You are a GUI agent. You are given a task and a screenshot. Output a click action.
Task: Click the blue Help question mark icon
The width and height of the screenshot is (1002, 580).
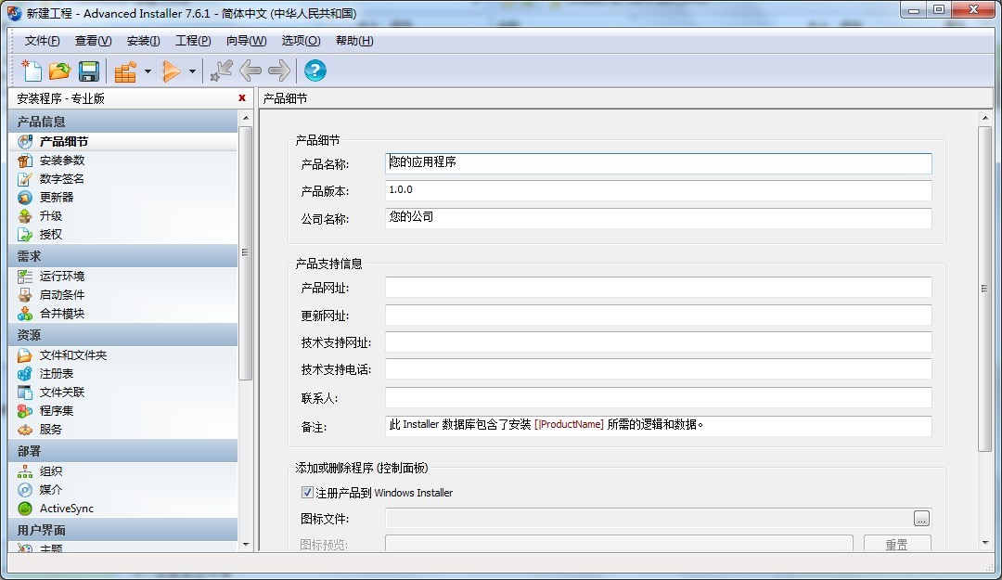[x=315, y=71]
